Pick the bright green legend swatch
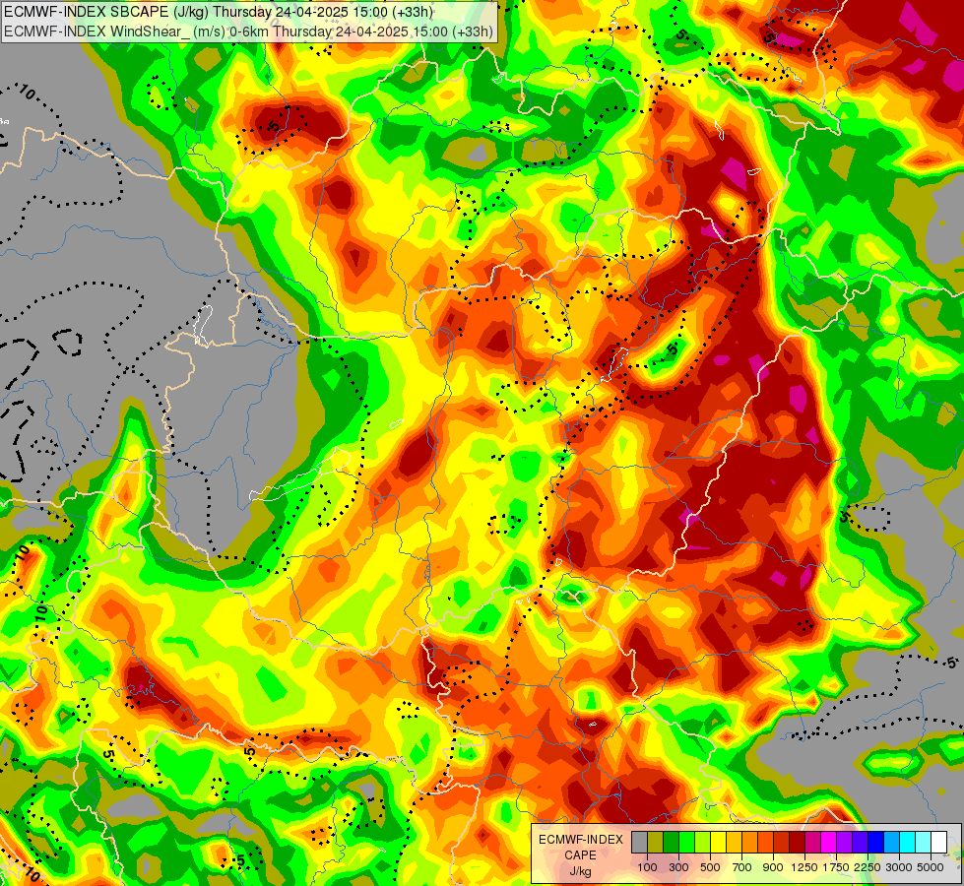This screenshot has height=886, width=964. point(686,842)
